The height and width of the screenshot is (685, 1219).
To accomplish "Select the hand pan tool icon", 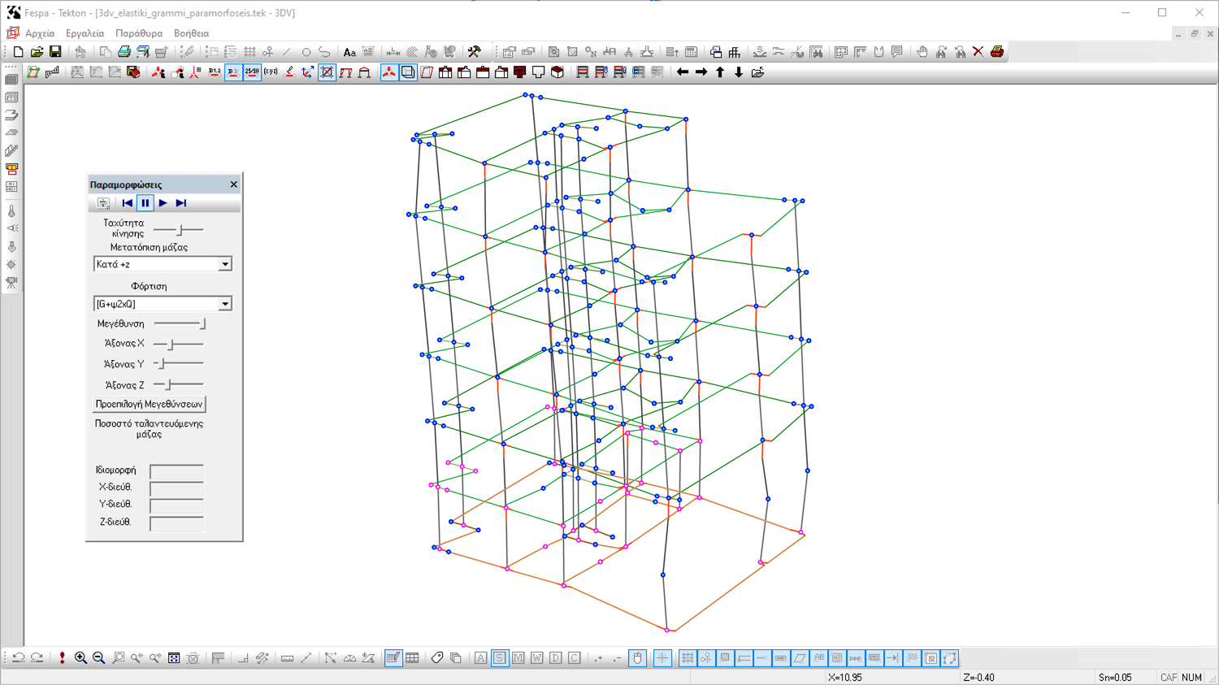I will (922, 52).
